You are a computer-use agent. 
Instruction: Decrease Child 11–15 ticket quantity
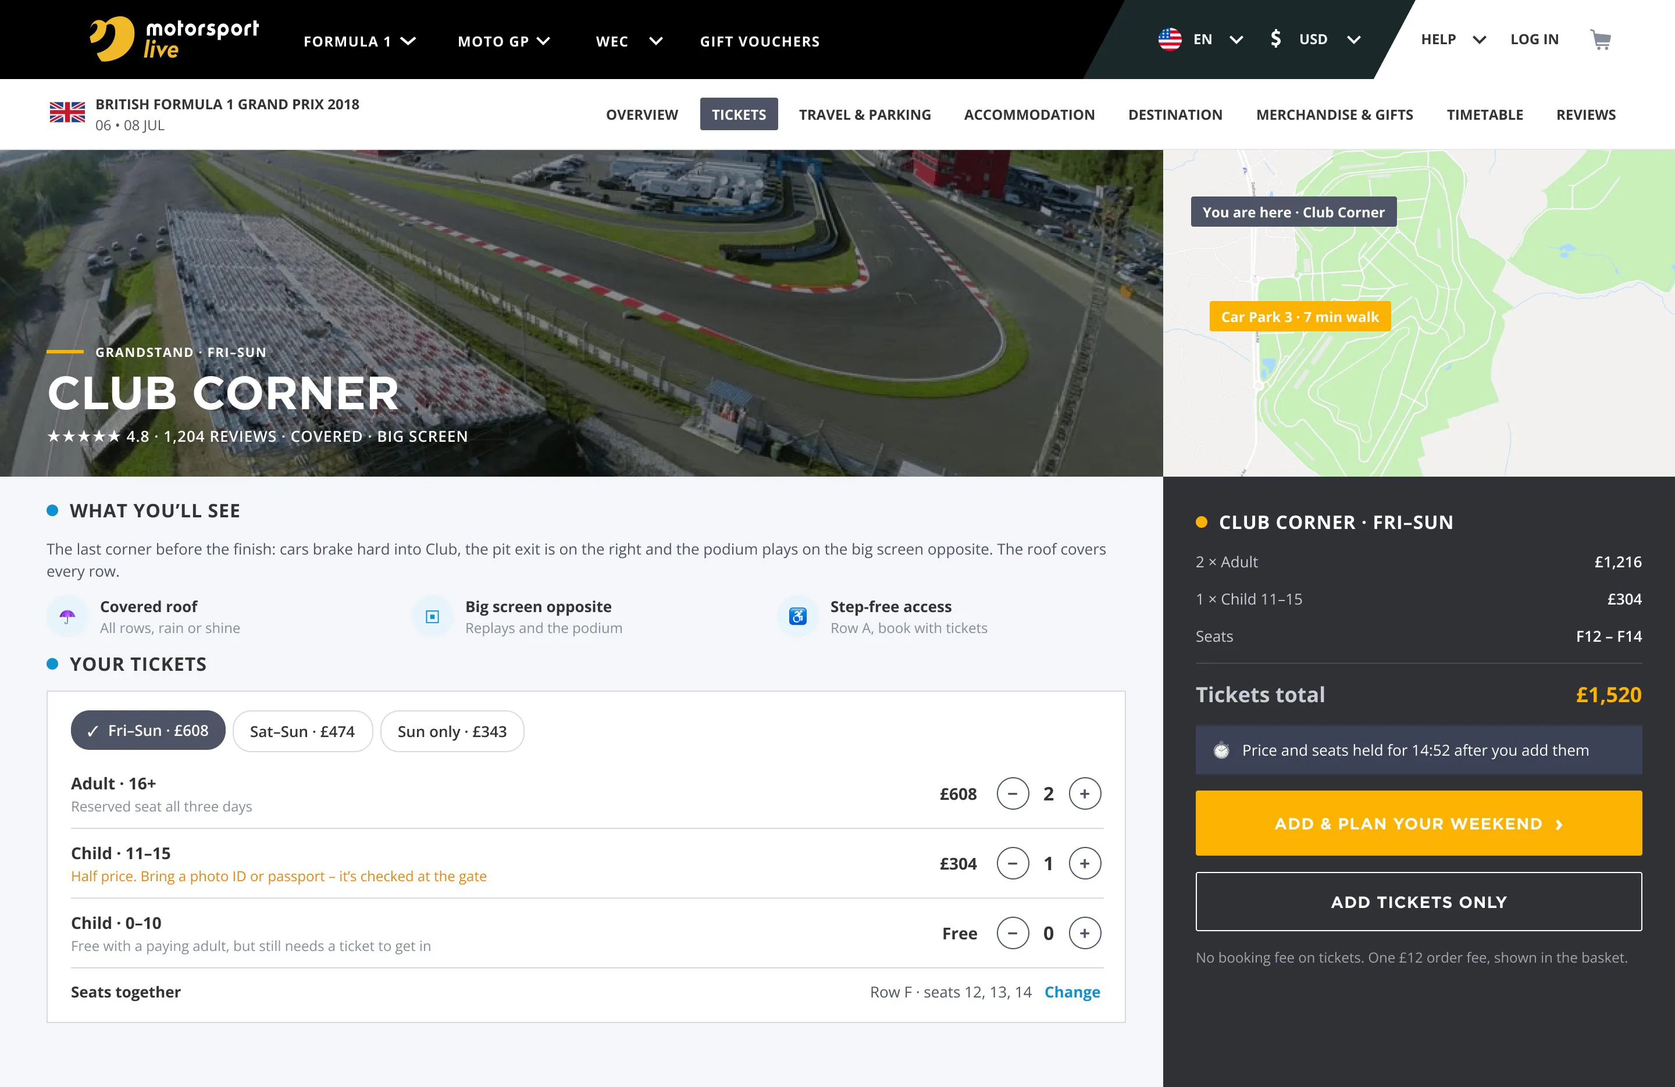point(1013,863)
